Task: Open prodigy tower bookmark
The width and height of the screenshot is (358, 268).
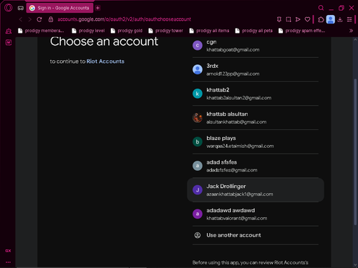Action: pos(165,31)
